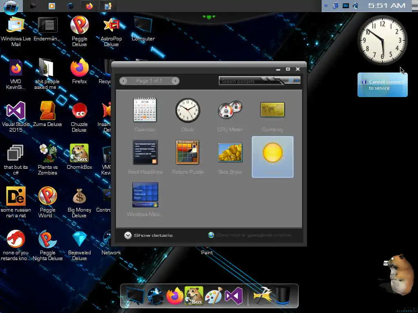
Task: Open the 'none of you' red dragon icon
Action: tap(16, 246)
